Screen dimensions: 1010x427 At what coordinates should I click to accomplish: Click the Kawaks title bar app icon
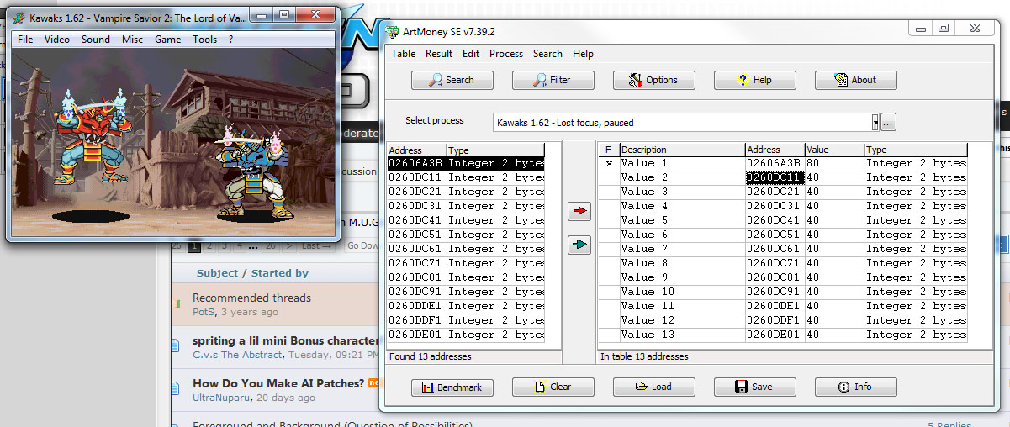(19, 18)
